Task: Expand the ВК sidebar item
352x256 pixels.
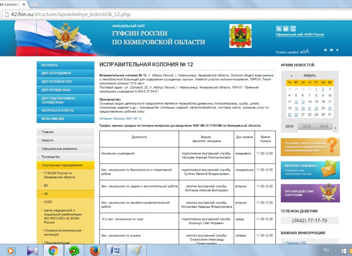Action: 46,185
